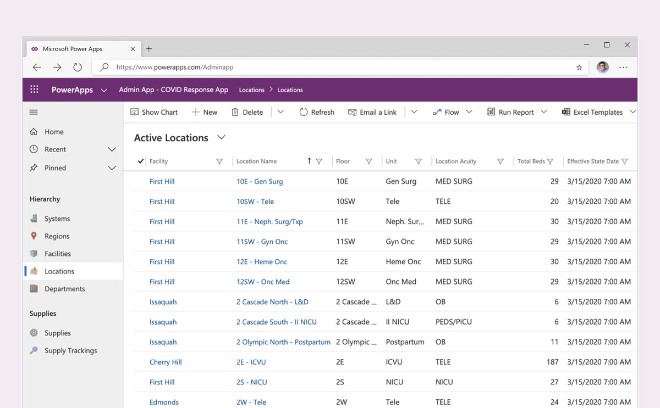Go back in browser

click(x=37, y=68)
